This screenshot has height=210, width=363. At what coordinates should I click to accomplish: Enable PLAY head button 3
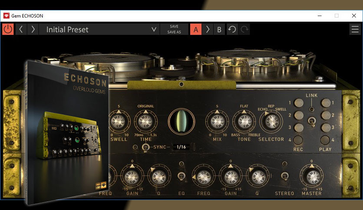[326, 128]
